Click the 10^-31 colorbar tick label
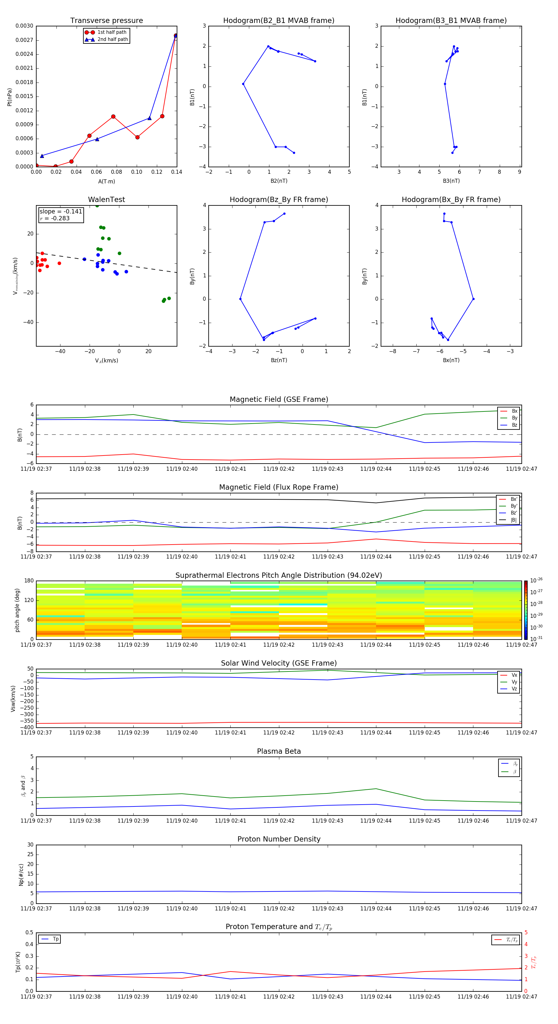Viewport: 558px width, 1024px height. (x=536, y=639)
